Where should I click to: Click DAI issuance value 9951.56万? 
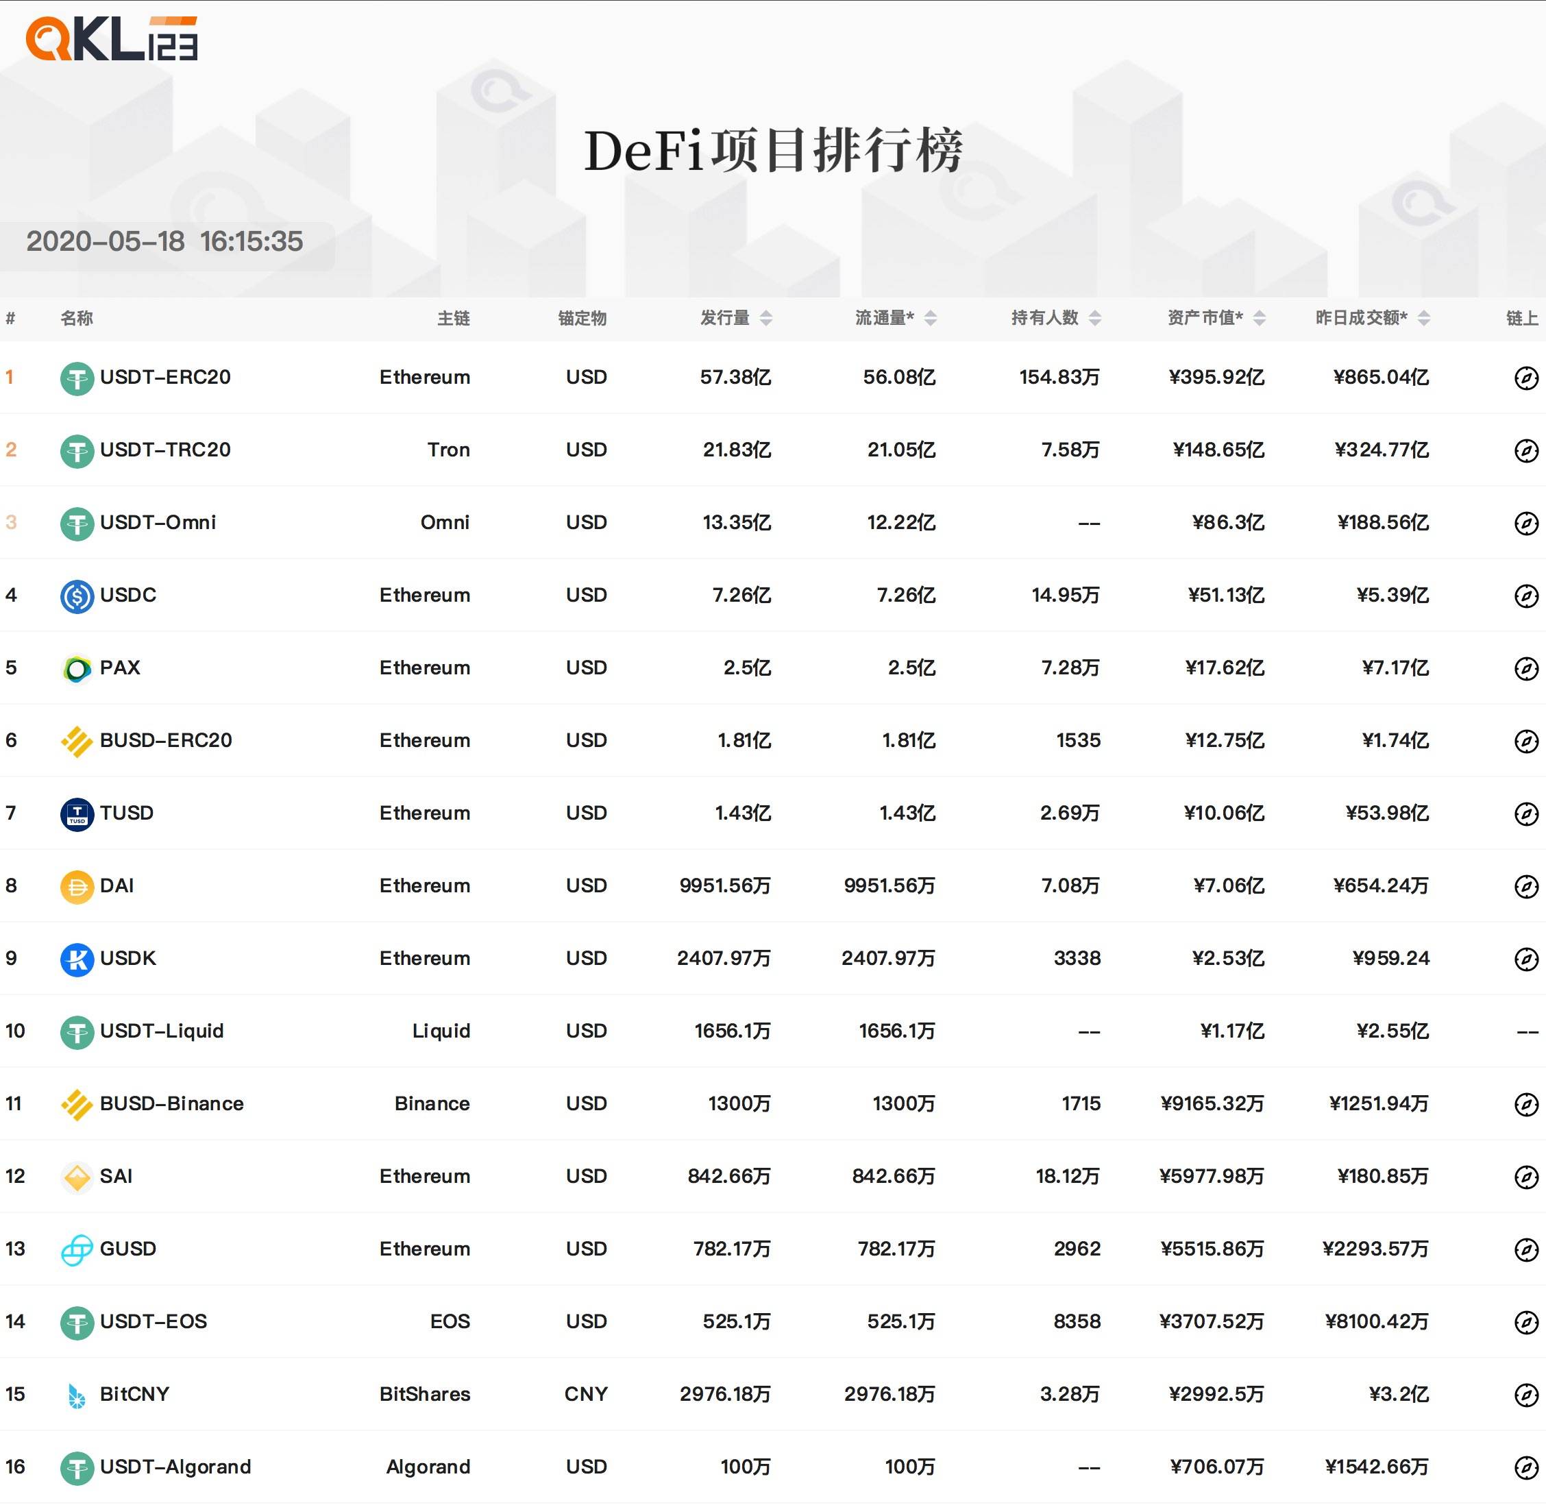click(x=726, y=885)
